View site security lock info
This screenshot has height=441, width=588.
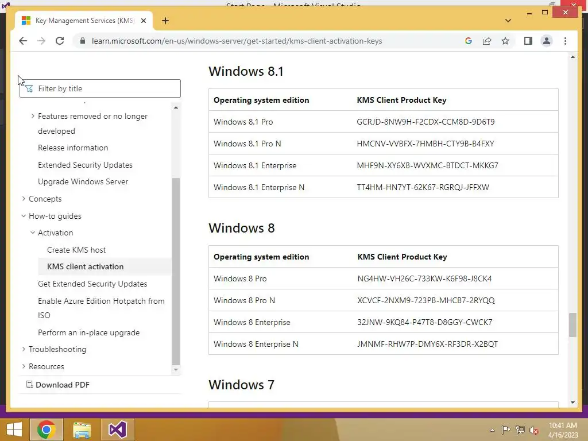click(83, 41)
